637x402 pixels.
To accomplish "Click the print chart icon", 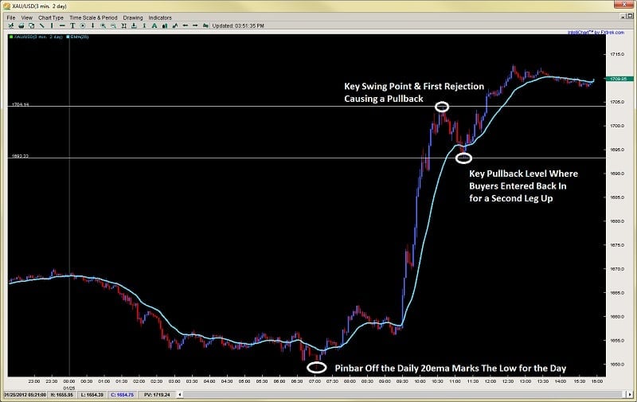I will point(21,25).
